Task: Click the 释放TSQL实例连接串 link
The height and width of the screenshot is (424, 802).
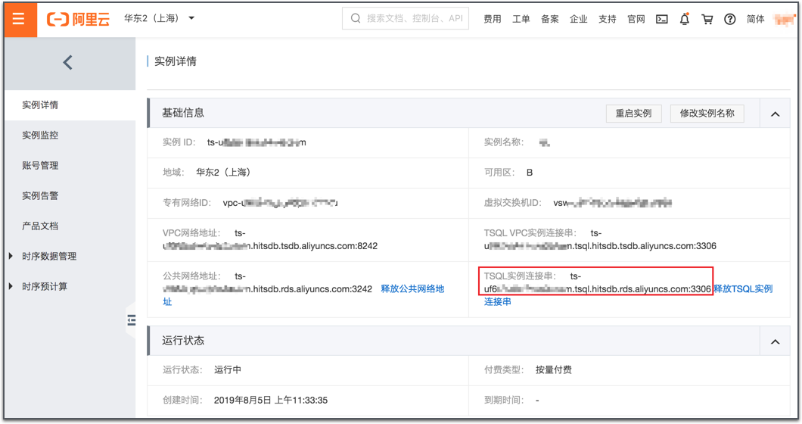Action: [x=743, y=288]
